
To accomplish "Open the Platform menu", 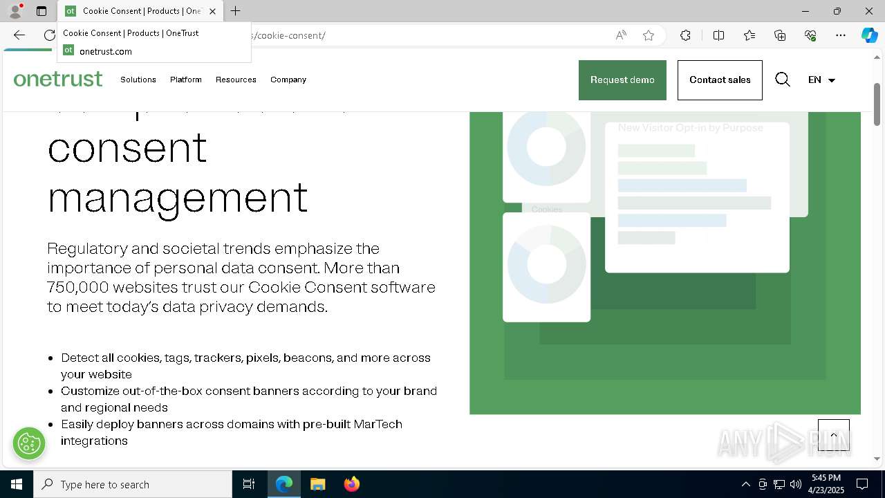I will (186, 80).
